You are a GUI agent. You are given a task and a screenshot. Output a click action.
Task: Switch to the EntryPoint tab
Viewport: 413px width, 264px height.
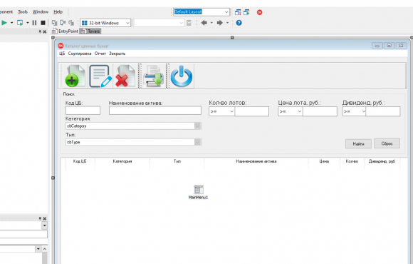point(66,31)
